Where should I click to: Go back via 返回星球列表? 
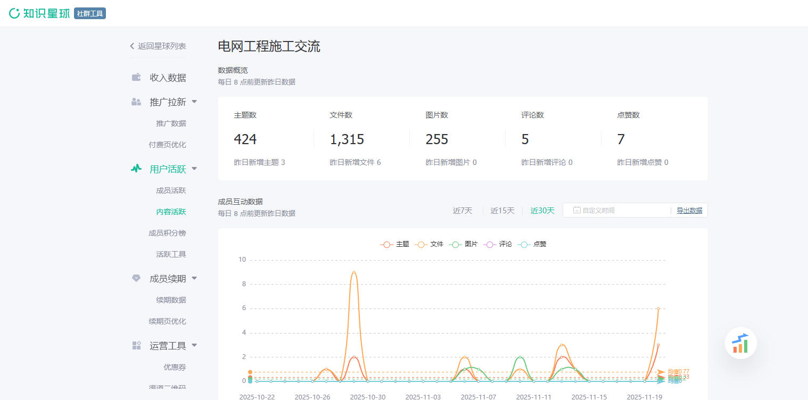[x=158, y=46]
